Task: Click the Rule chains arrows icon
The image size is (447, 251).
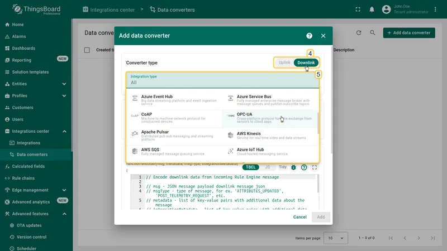Action: click(7, 178)
